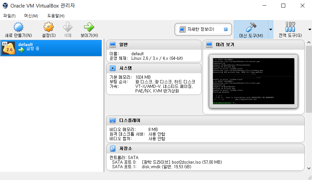The height and width of the screenshot is (180, 312).
Task: Click the details scrollbar down arrow
Action: 309,169
